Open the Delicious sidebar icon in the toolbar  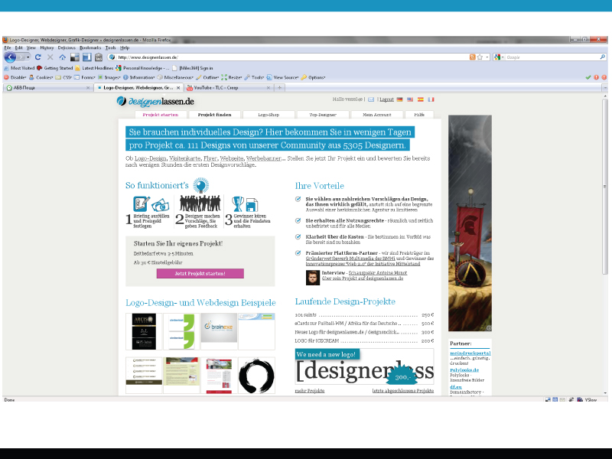click(x=86, y=57)
